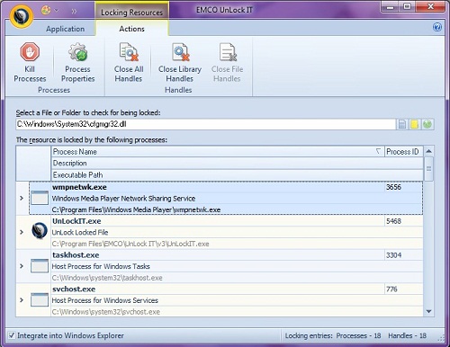The height and width of the screenshot is (347, 450).
Task: Minimize the EMCO UnLock IT window
Action: point(391,7)
